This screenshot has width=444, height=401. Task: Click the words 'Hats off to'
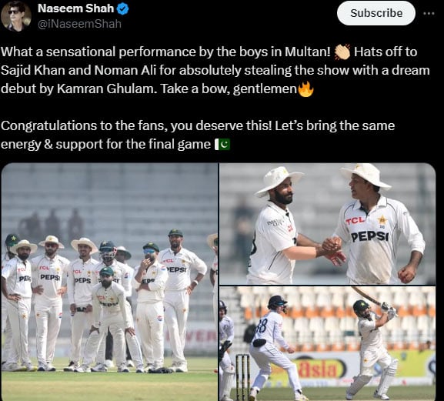[x=386, y=52]
